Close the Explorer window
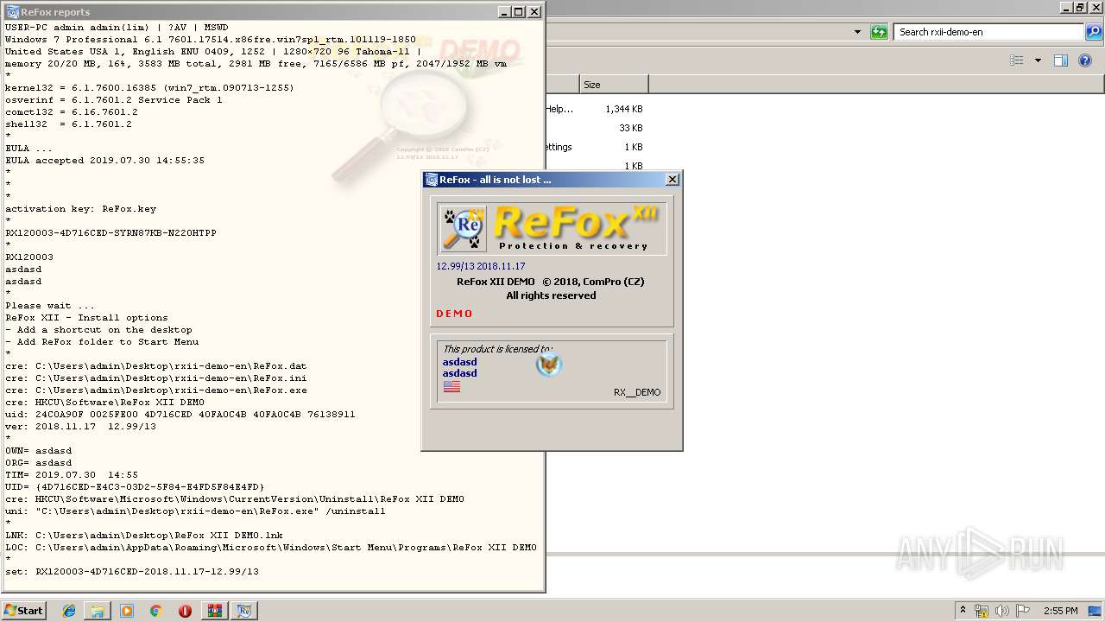 pyautogui.click(x=1095, y=8)
